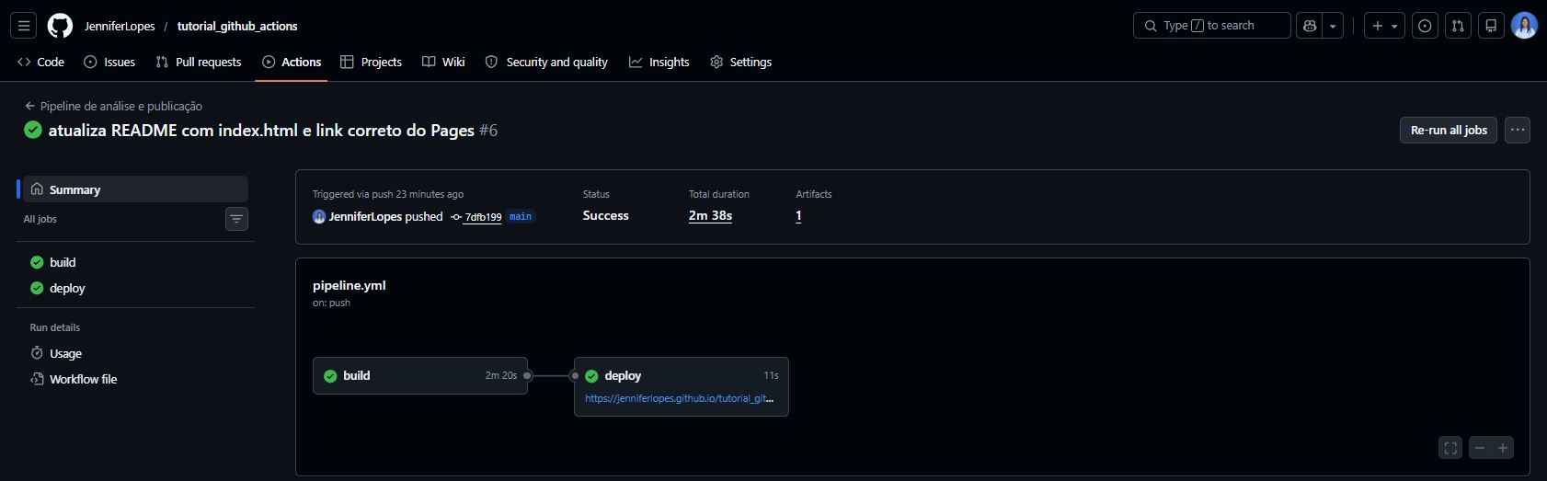The width and height of the screenshot is (1547, 481).
Task: Filter the jobs list by status
Action: (236, 219)
